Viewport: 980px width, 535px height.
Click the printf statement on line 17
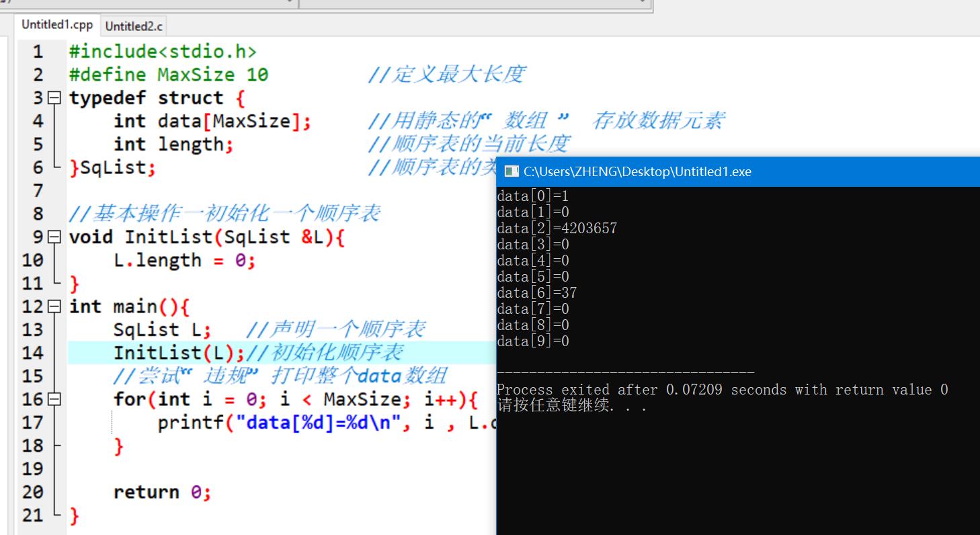(327, 423)
